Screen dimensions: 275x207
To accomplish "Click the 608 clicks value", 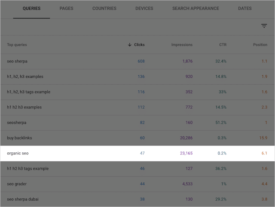I will click(x=141, y=62).
